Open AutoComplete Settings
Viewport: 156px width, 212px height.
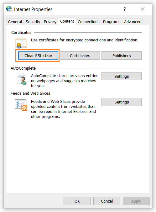click(x=122, y=76)
